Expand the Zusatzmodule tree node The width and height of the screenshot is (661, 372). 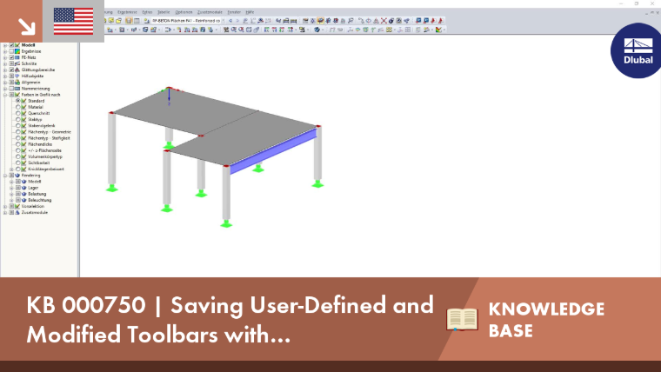point(5,213)
